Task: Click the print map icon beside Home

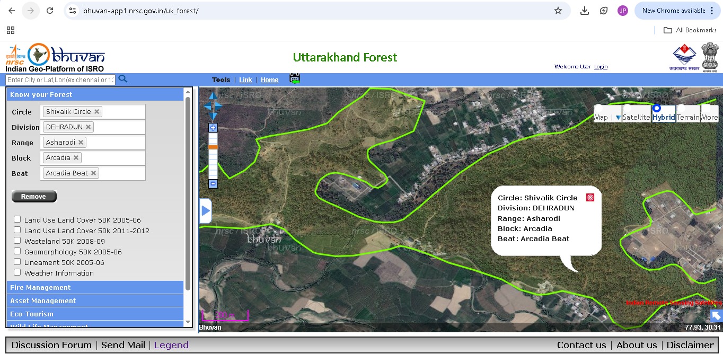Action: [x=295, y=78]
